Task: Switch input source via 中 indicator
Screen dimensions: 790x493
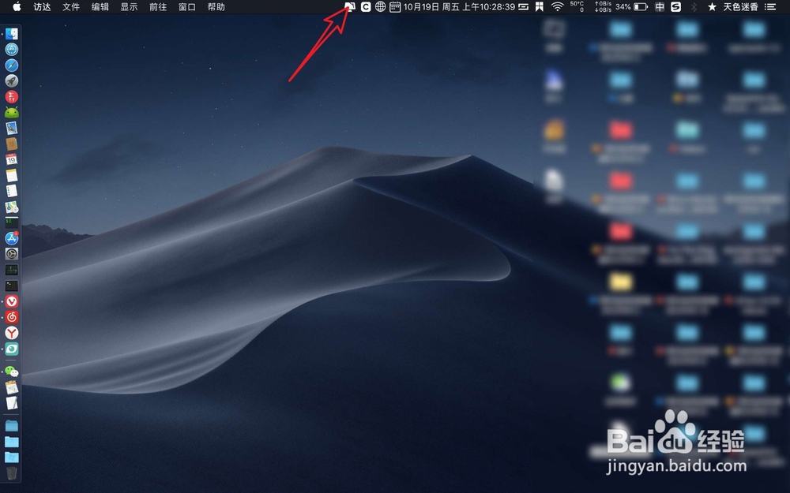Action: point(660,6)
